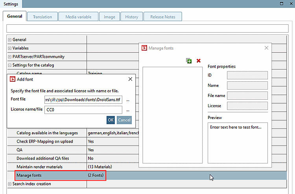Close the Settings window

coord(291,4)
